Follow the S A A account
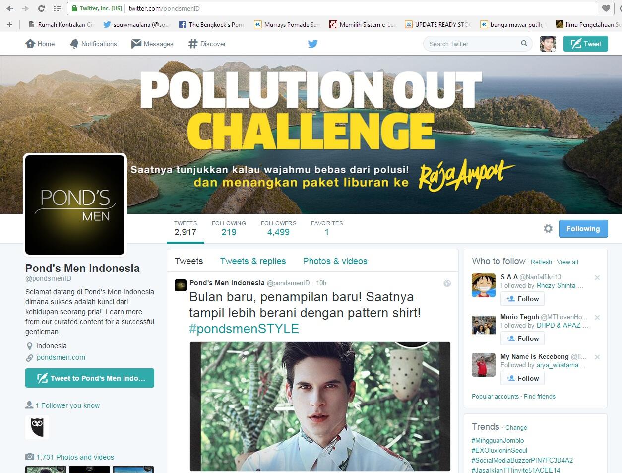622x473 pixels. [522, 299]
